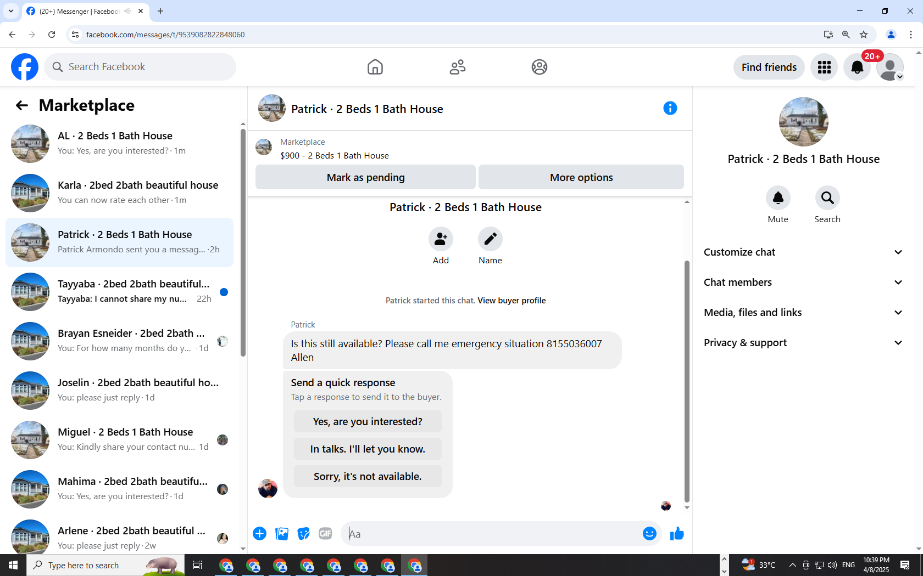The image size is (923, 576).
Task: Open View buyer profile link
Action: click(511, 301)
